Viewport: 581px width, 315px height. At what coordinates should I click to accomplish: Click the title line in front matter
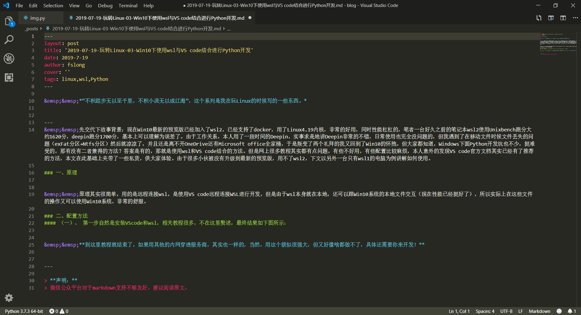point(149,50)
